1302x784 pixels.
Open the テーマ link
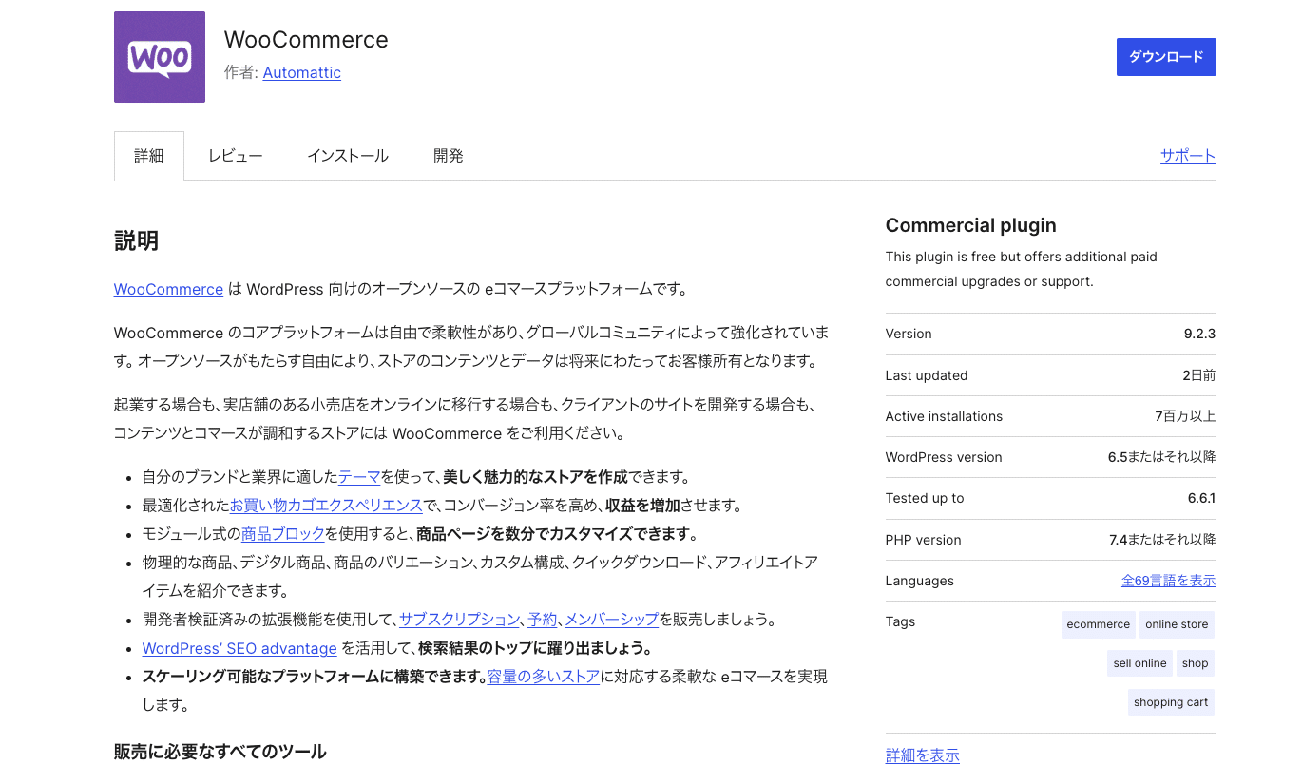(359, 477)
